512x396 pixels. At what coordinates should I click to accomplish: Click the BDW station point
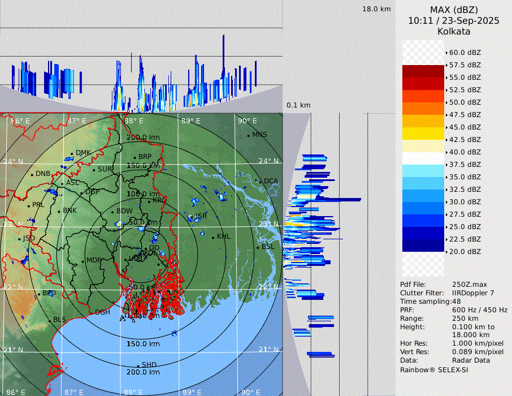point(113,212)
